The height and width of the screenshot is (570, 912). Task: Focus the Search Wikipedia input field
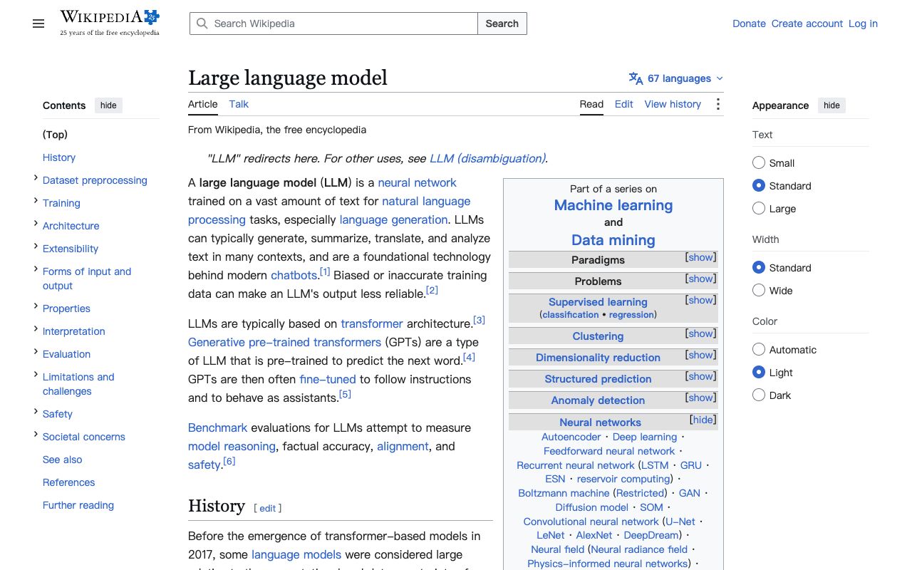pos(333,24)
